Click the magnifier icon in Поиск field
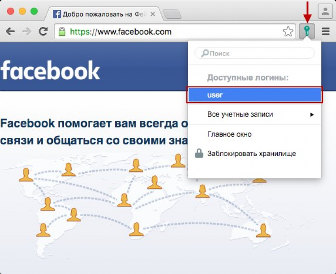Image resolution: width=336 pixels, height=274 pixels. 205,53
